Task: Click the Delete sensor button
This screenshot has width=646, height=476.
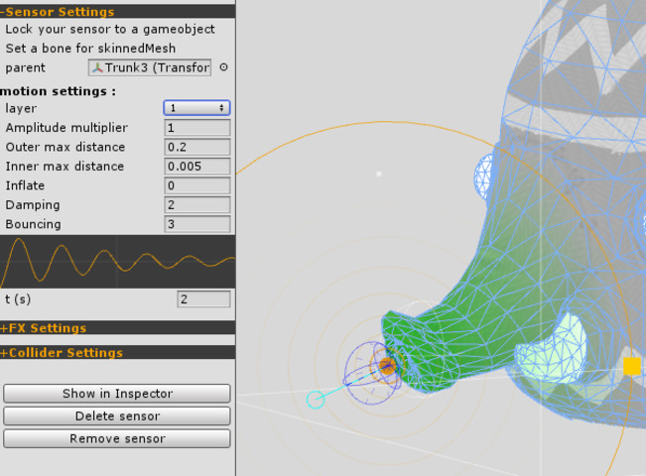Action: pos(117,416)
